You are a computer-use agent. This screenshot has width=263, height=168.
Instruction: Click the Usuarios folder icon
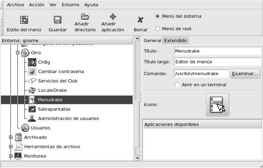point(25,128)
